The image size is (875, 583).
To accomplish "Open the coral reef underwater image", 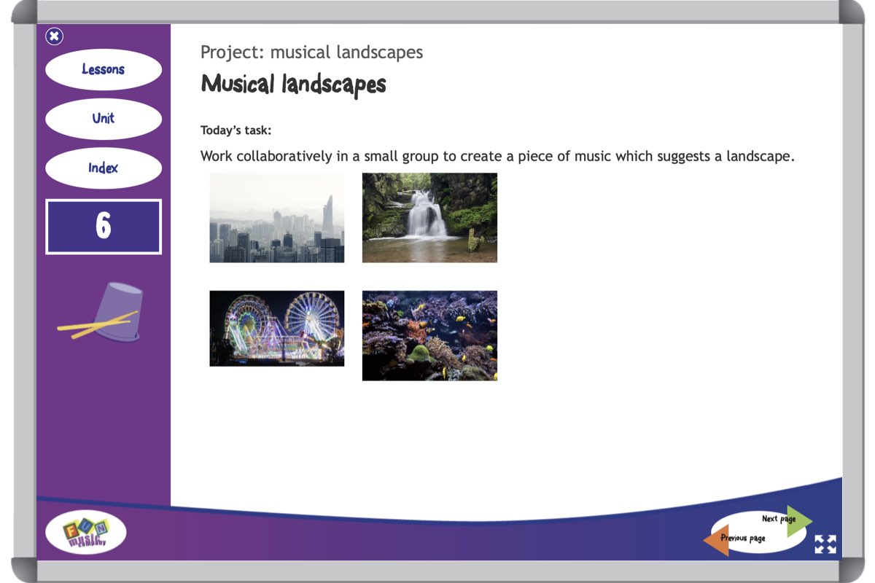I will pos(429,336).
